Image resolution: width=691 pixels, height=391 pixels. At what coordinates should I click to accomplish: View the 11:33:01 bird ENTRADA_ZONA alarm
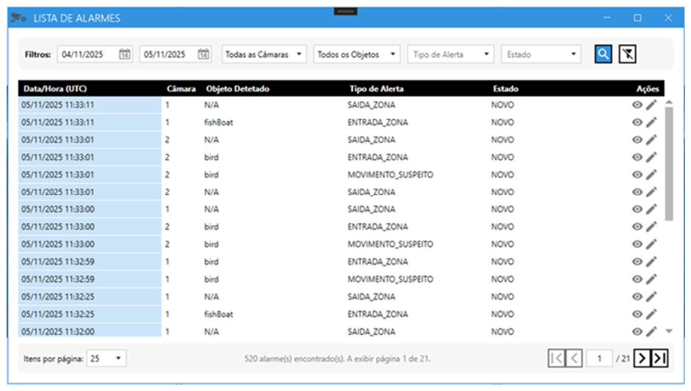[637, 157]
